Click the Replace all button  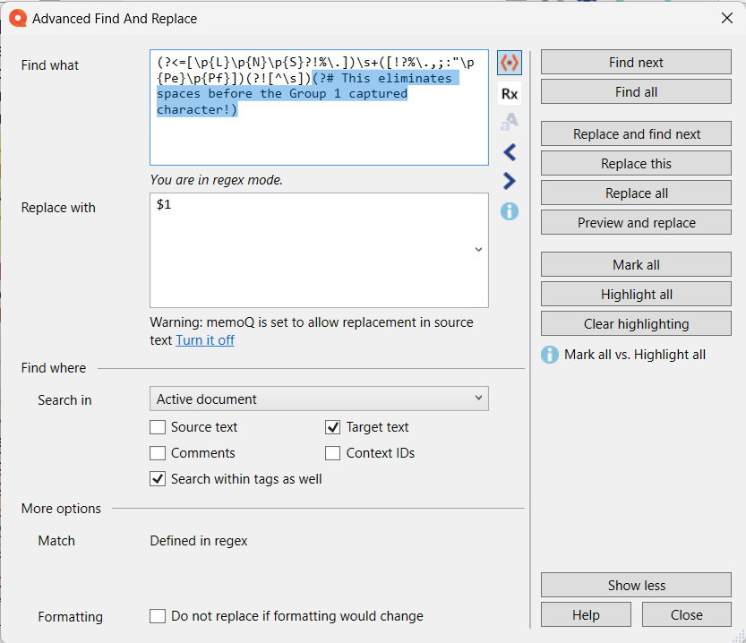(636, 193)
